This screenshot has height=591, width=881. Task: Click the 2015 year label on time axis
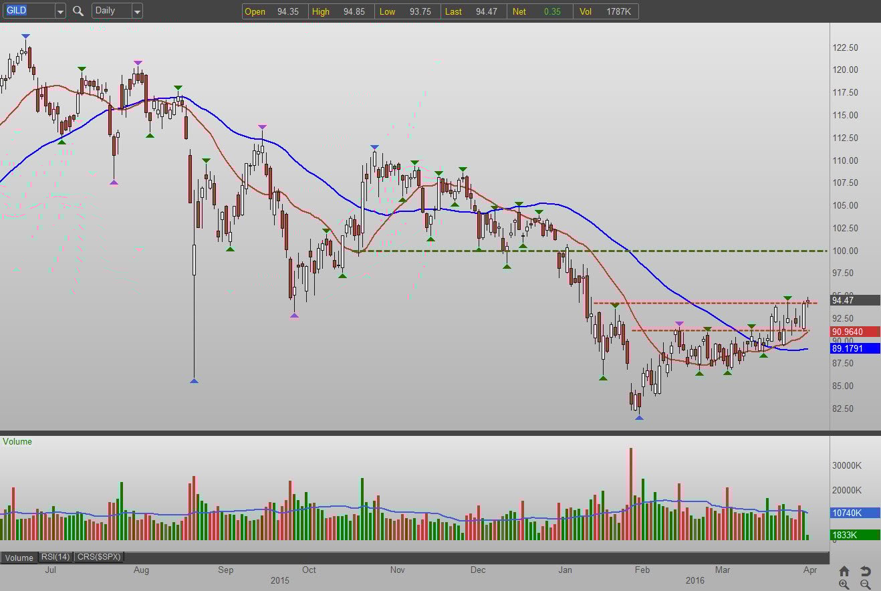280,580
